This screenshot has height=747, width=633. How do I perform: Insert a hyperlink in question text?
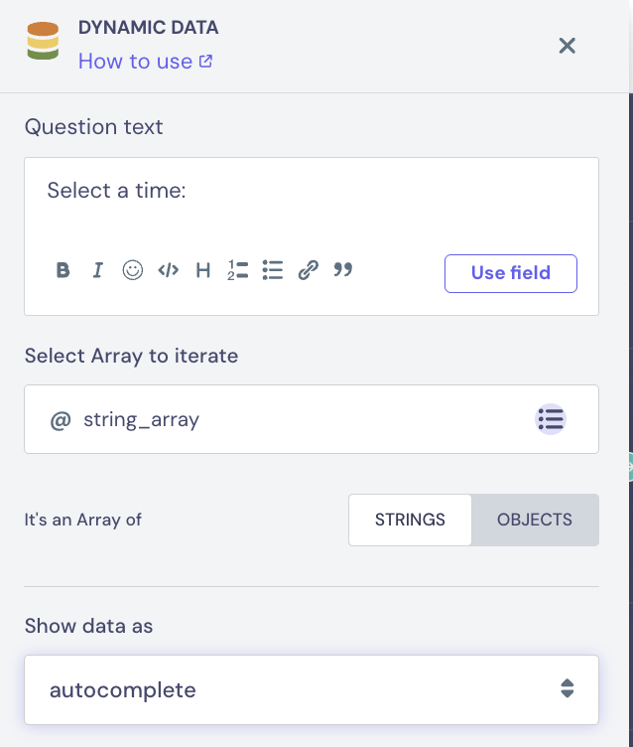tap(309, 270)
